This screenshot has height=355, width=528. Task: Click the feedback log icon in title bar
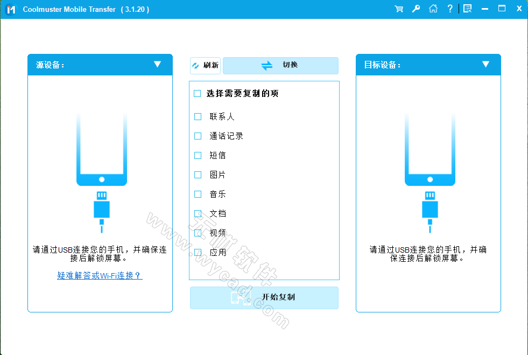tap(468, 9)
